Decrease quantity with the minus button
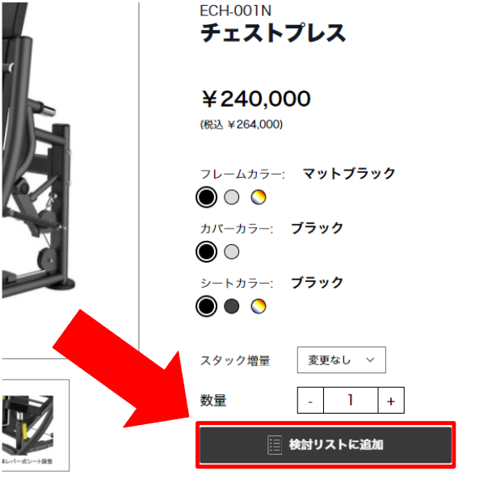 tap(310, 401)
